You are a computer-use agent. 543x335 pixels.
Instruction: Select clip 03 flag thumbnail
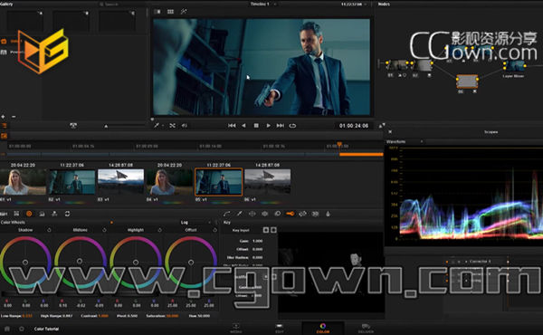121,182
